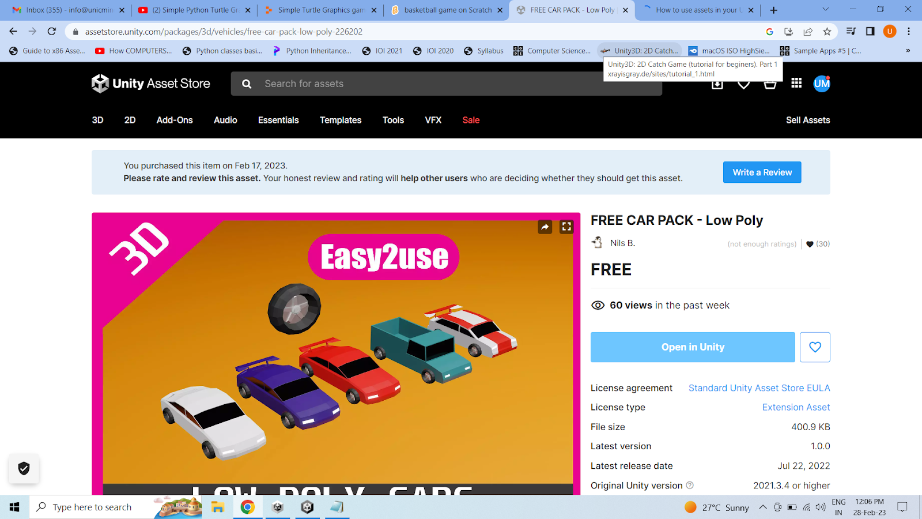Open Sample Apps #5 bookmark
Viewport: 922px width, 519px height.
pos(821,51)
